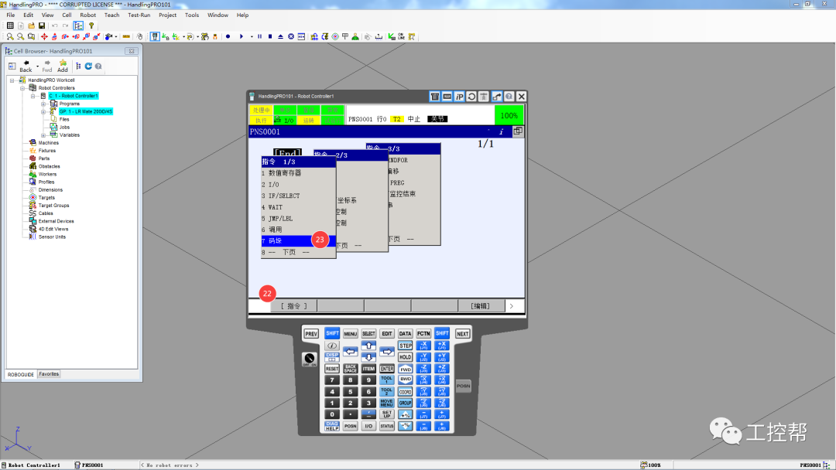Click the yellow measure ruler icon
The height and width of the screenshot is (470, 836).
point(126,37)
